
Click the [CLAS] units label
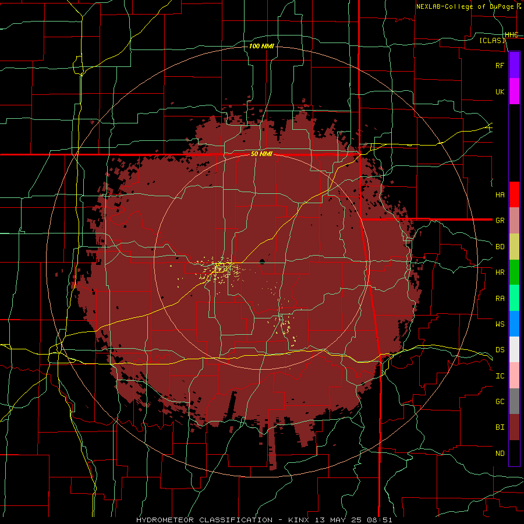(492, 40)
